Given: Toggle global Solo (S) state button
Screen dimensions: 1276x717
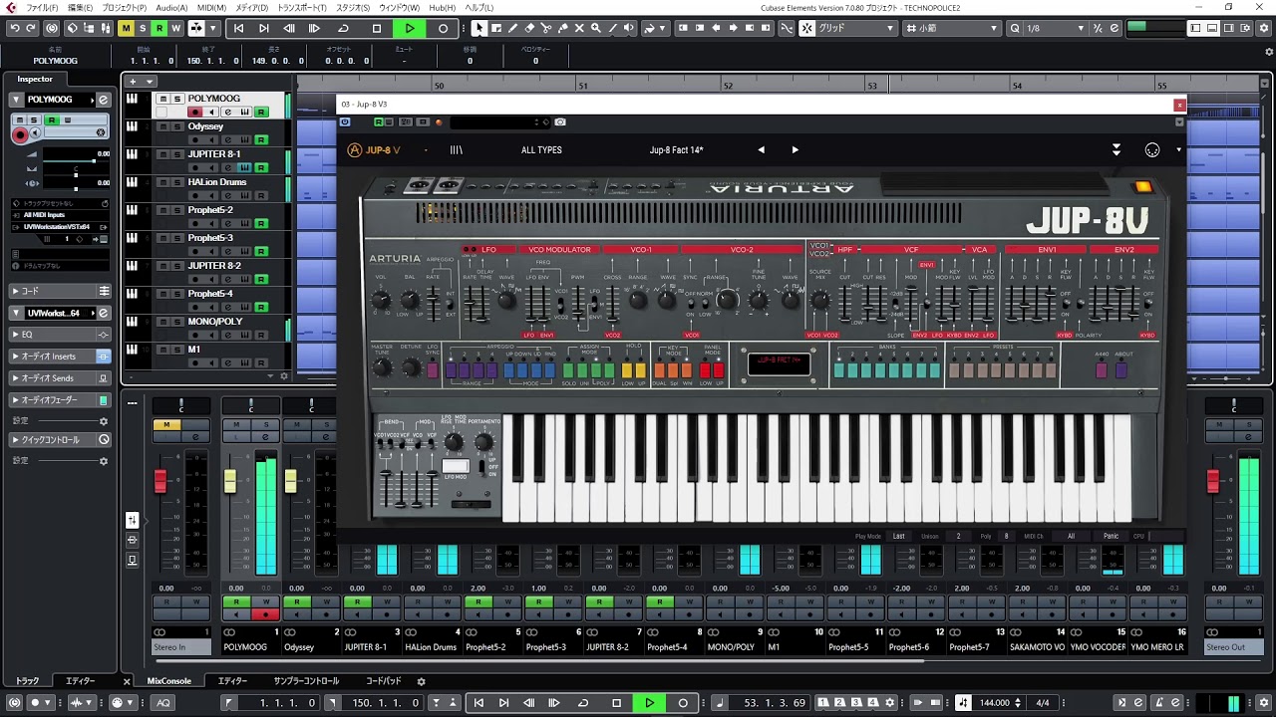Looking at the screenshot, I should click(143, 28).
